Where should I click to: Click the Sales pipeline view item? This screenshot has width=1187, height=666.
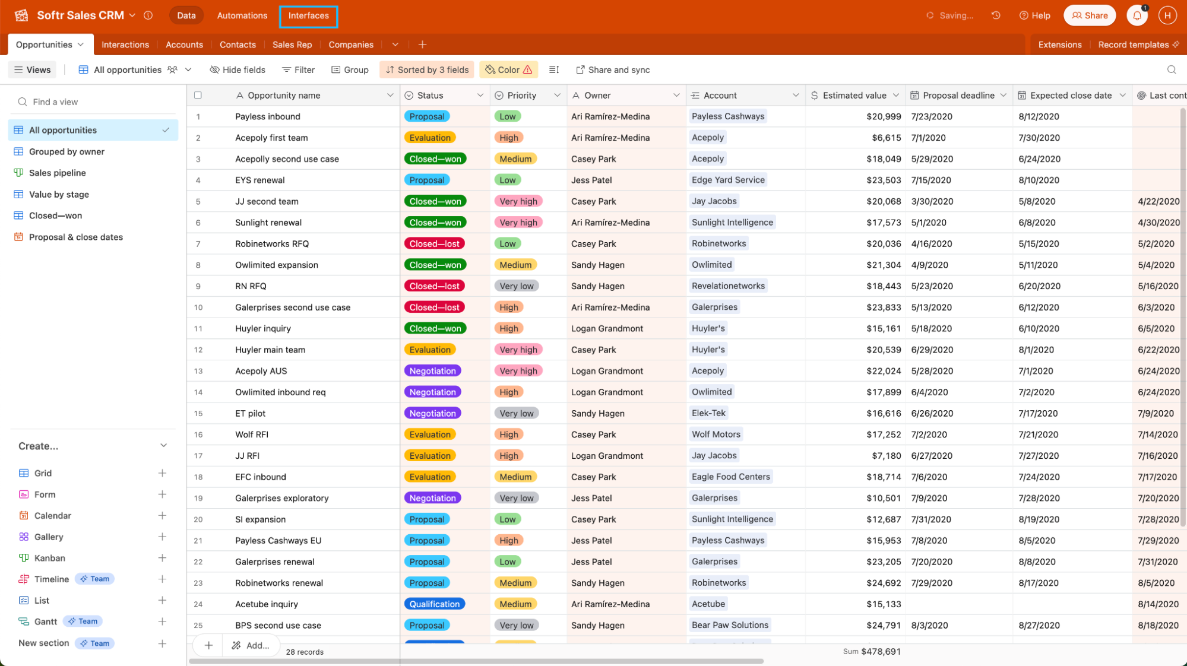point(56,172)
